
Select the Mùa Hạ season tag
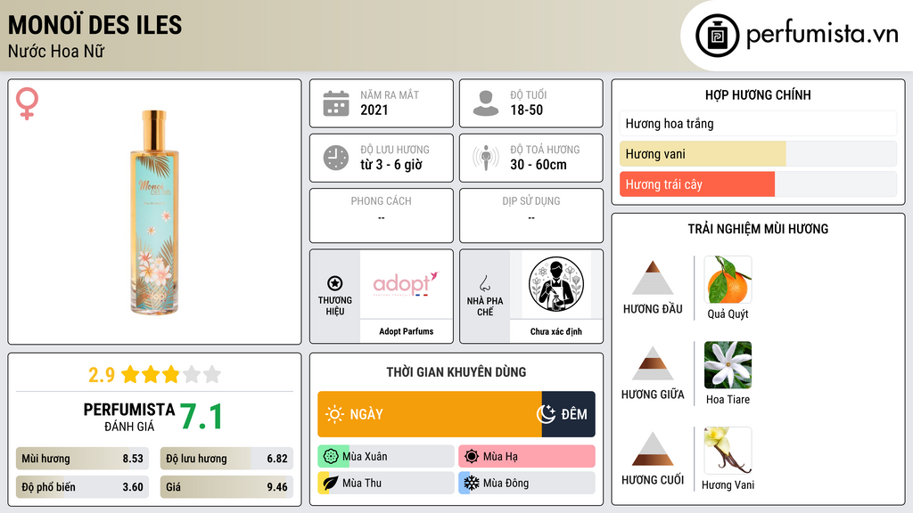[527, 457]
